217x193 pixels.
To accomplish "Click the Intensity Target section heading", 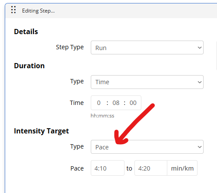I will (x=41, y=131).
